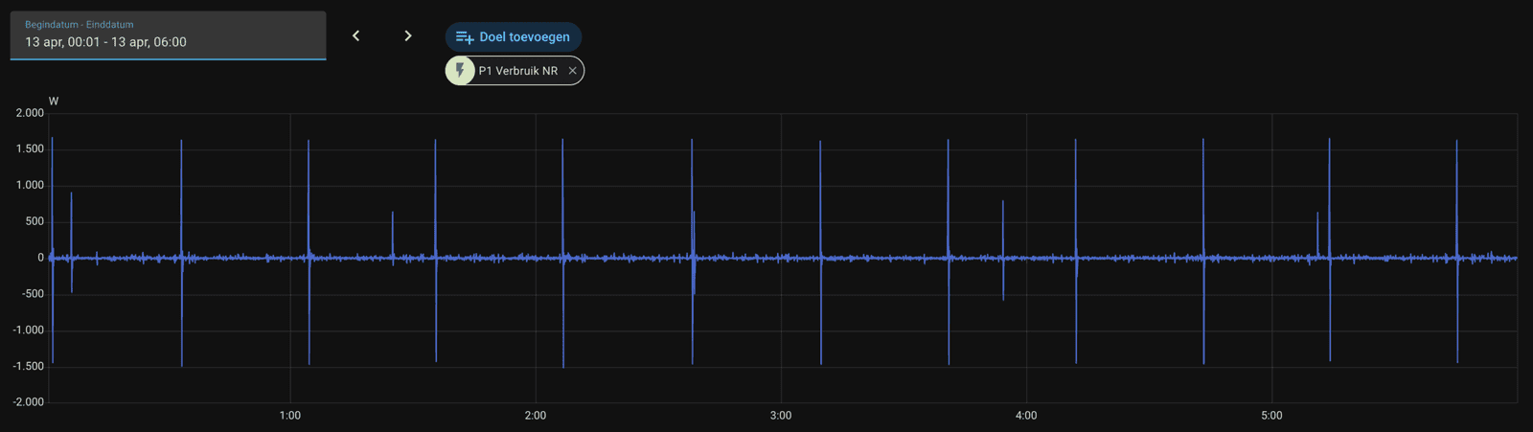Click the 5:00 label on the time axis
The height and width of the screenshot is (432, 1533).
pos(1271,416)
